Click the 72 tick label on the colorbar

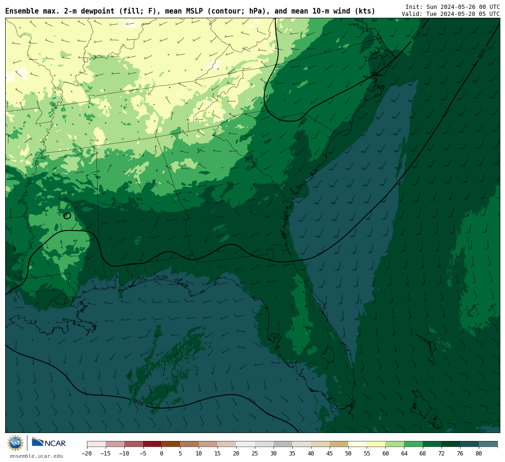441,454
